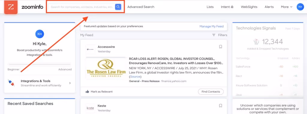Open the RCAR LOSS ALERT headline

tap(176, 61)
